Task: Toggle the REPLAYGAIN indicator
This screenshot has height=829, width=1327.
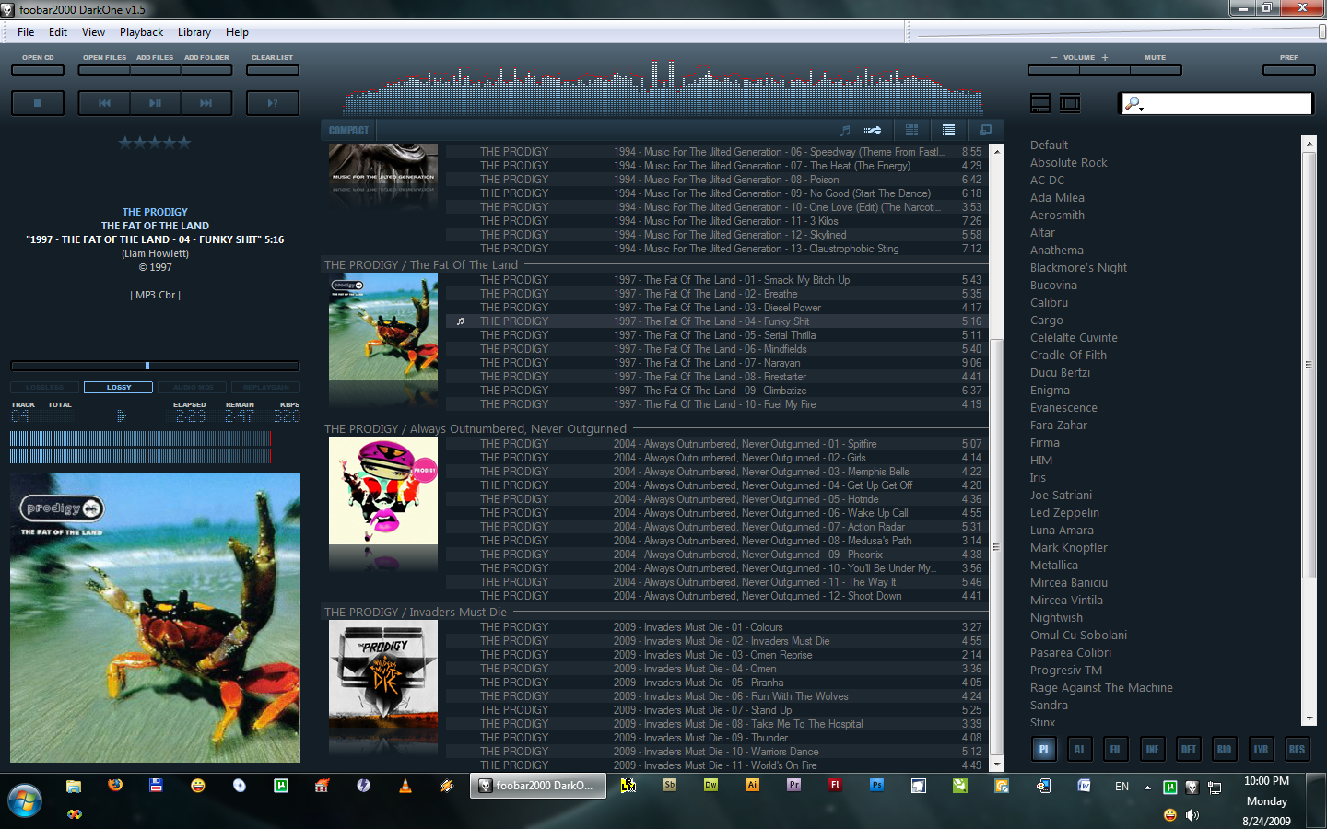Action: [265, 388]
